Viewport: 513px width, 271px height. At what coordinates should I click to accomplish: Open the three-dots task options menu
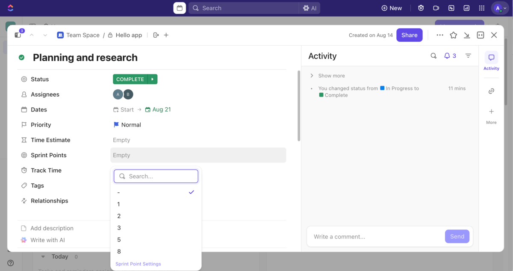tap(439, 35)
